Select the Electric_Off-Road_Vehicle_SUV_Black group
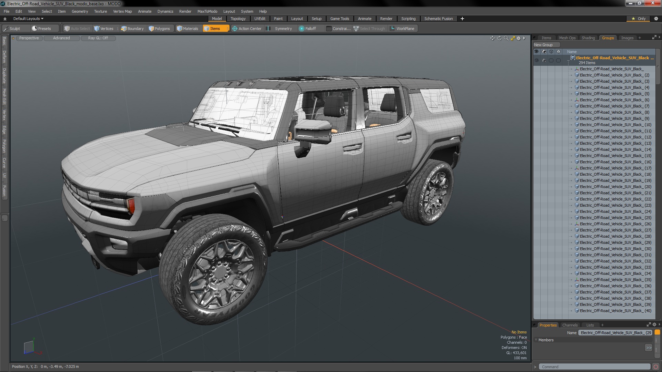 pos(614,58)
